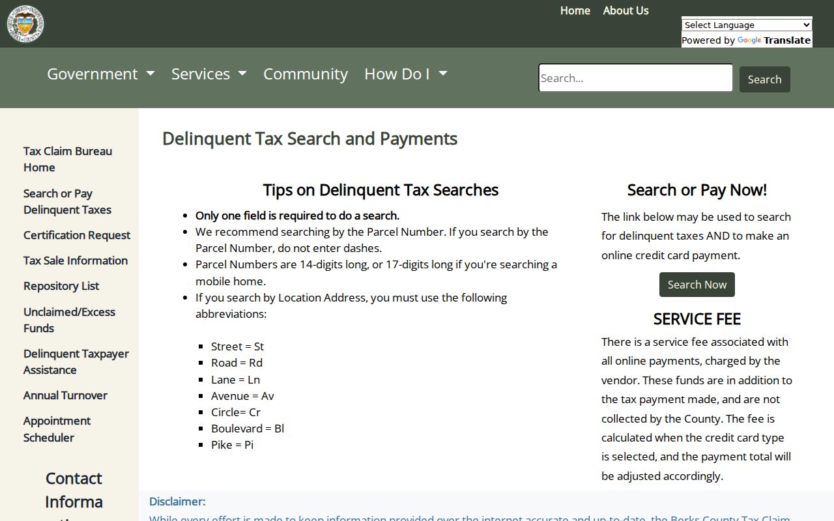Open Certification Request page
This screenshot has height=521, width=834.
(x=77, y=235)
